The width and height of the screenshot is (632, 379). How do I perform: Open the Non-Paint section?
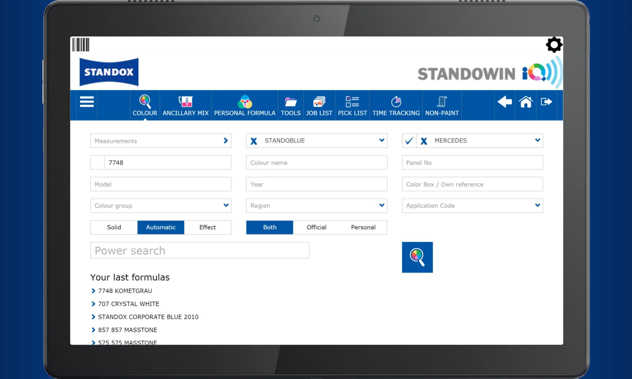[442, 105]
